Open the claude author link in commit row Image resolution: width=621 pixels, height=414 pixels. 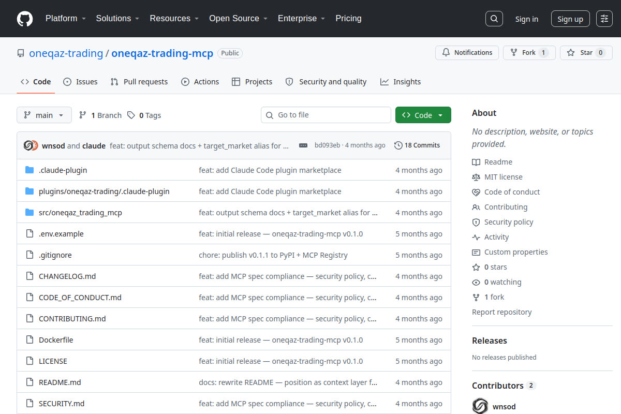coord(94,146)
